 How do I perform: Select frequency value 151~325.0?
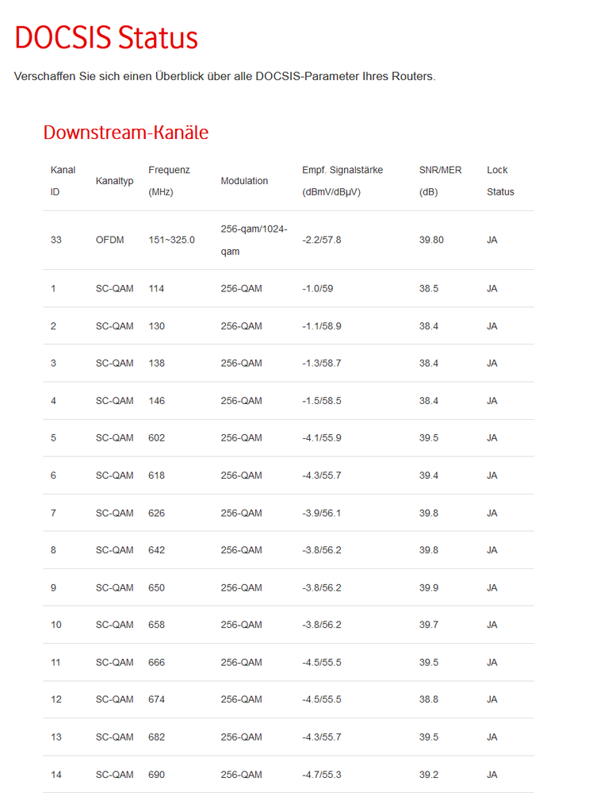pyautogui.click(x=172, y=240)
